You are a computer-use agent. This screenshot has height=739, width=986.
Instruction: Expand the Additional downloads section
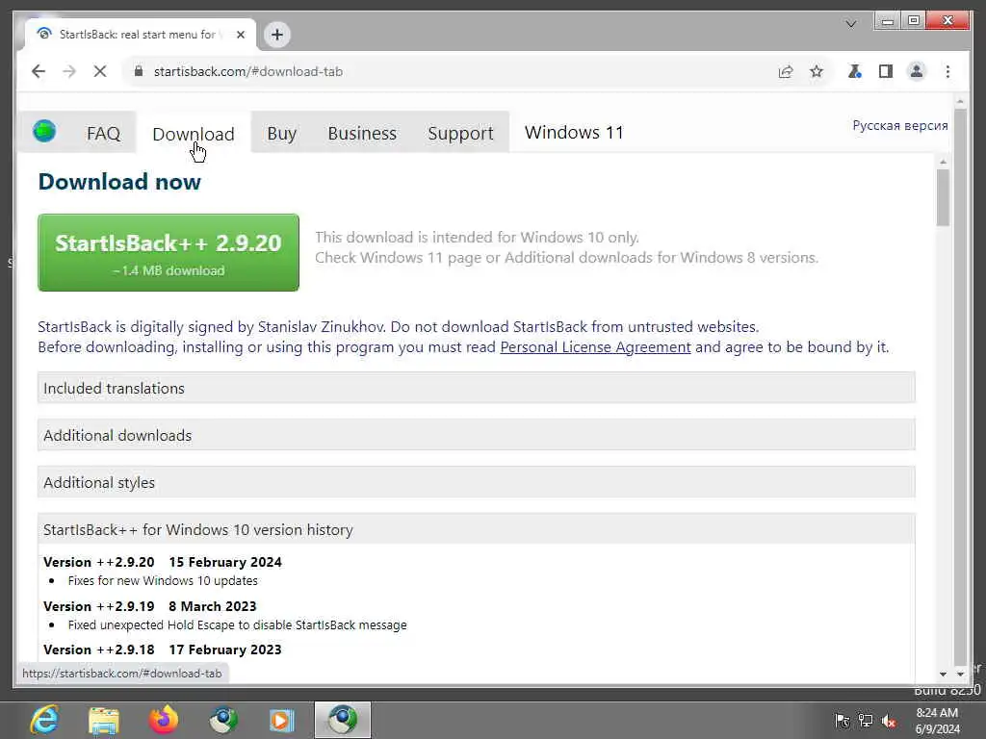pyautogui.click(x=476, y=436)
